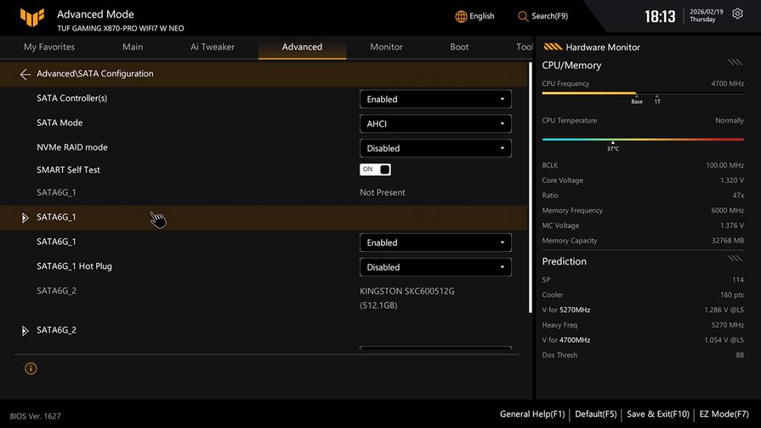This screenshot has width=761, height=428.
Task: Switch to the Ai Tweaker tab
Action: (x=212, y=47)
